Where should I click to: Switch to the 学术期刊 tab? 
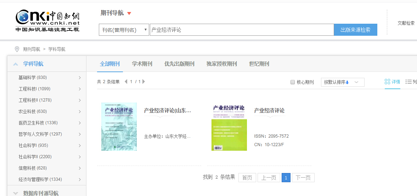click(142, 64)
